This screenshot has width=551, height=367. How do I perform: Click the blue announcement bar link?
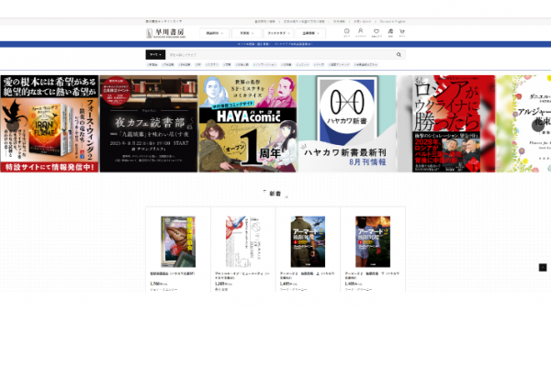[275, 44]
